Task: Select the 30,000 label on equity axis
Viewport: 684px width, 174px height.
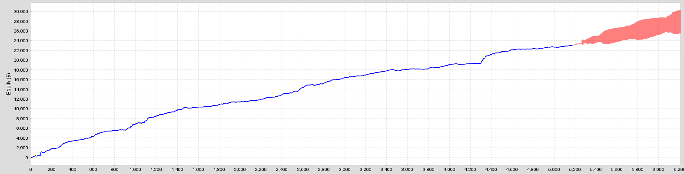Action: 21,11
